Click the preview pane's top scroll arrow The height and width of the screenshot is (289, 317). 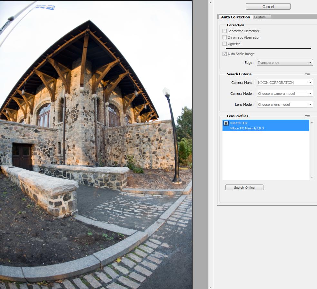[211, 3]
